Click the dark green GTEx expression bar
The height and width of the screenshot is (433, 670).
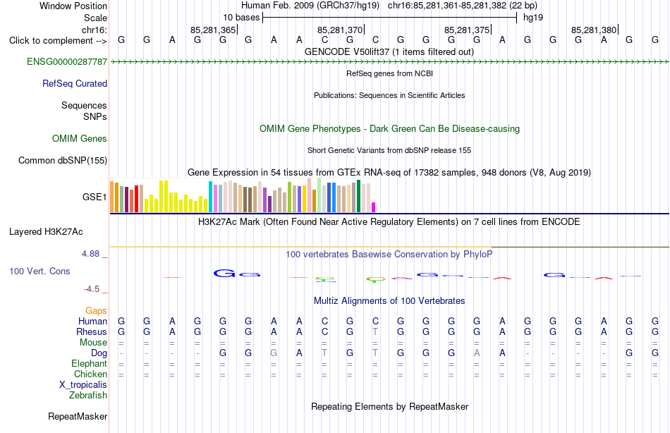point(359,196)
